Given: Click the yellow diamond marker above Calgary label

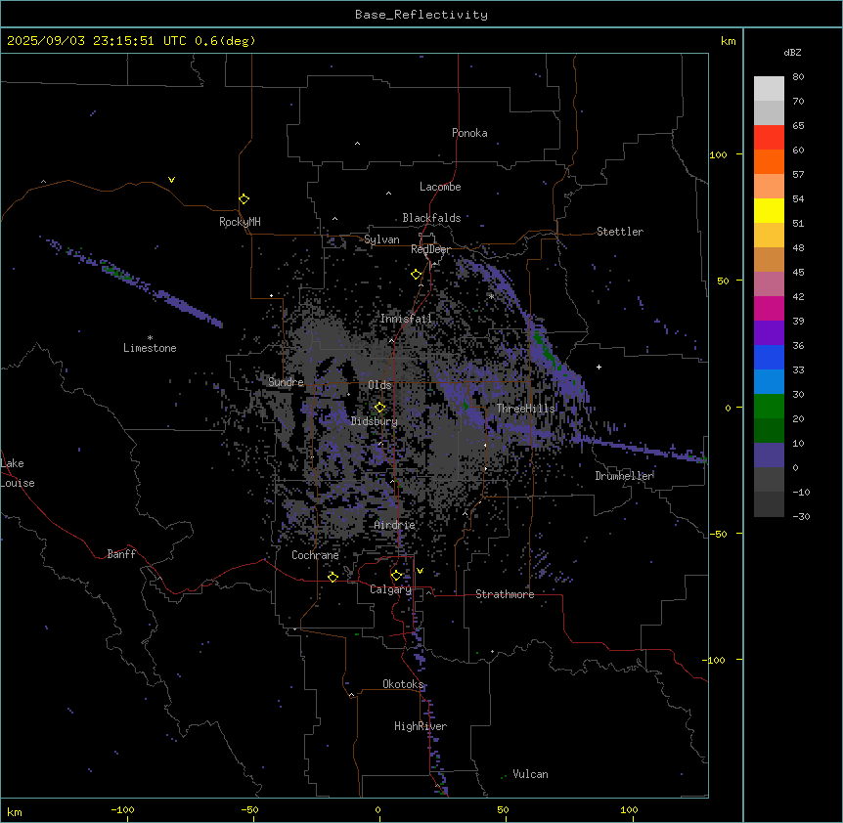Looking at the screenshot, I should click(x=396, y=576).
